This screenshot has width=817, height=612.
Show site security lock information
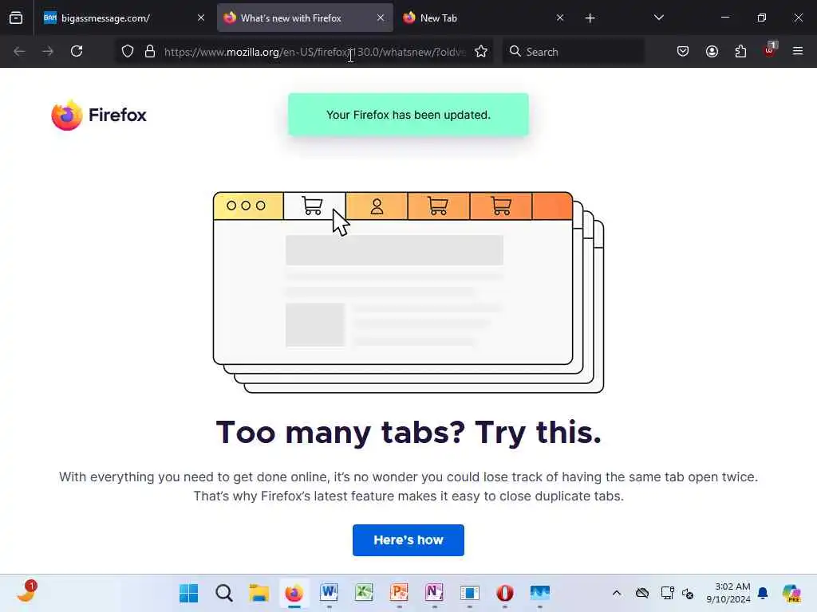(150, 52)
